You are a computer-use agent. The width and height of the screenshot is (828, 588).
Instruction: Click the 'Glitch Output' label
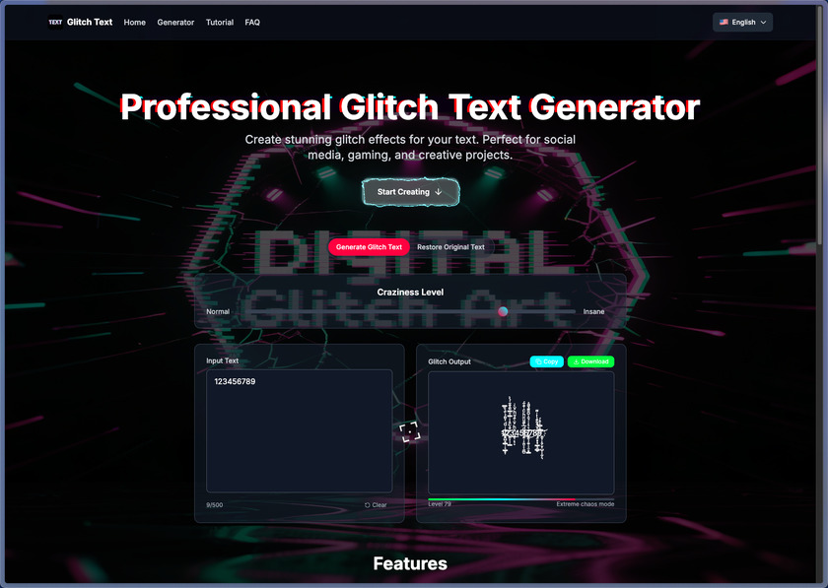[x=449, y=361]
